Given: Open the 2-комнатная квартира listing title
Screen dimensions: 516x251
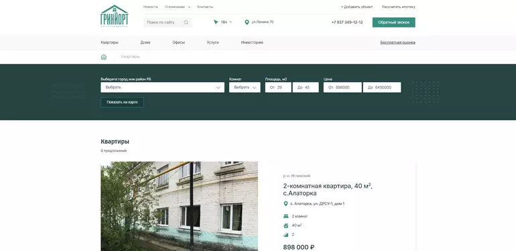Looking at the screenshot, I should click(x=328, y=190).
